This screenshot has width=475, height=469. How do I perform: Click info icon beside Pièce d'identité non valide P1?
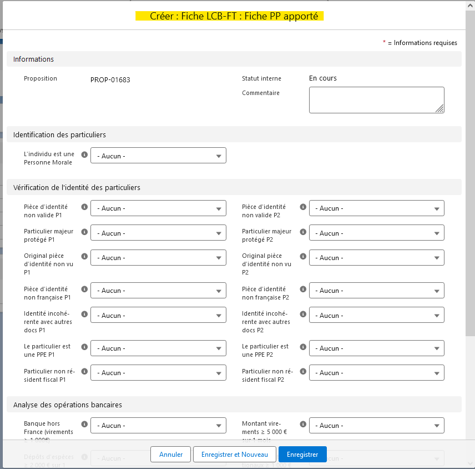pos(84,207)
